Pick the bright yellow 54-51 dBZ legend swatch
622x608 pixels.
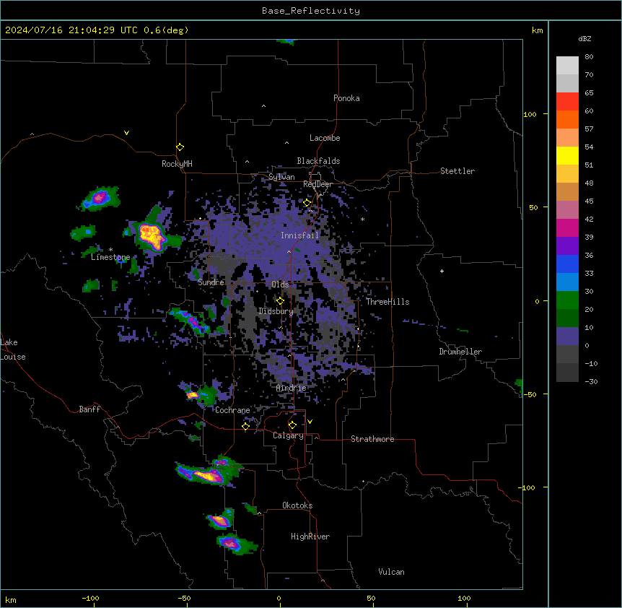click(x=567, y=155)
